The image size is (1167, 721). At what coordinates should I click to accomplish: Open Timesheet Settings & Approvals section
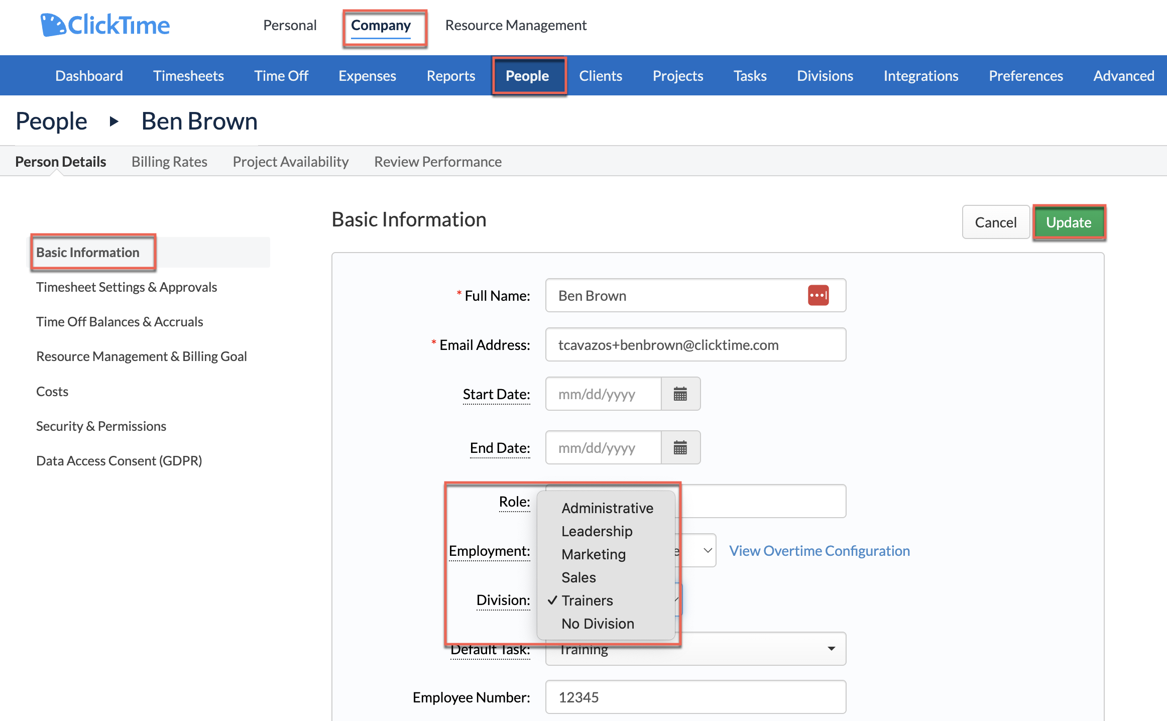pyautogui.click(x=127, y=287)
